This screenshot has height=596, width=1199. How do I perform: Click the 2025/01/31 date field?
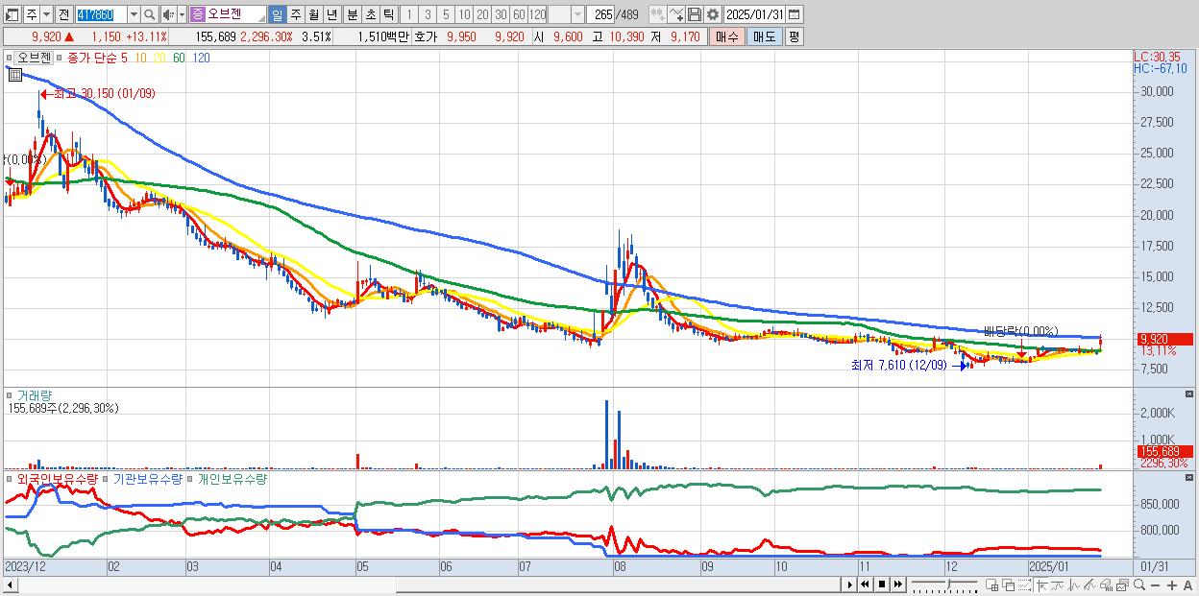(x=754, y=15)
